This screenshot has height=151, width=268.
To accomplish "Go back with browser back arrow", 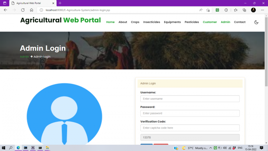I will 5,10.
